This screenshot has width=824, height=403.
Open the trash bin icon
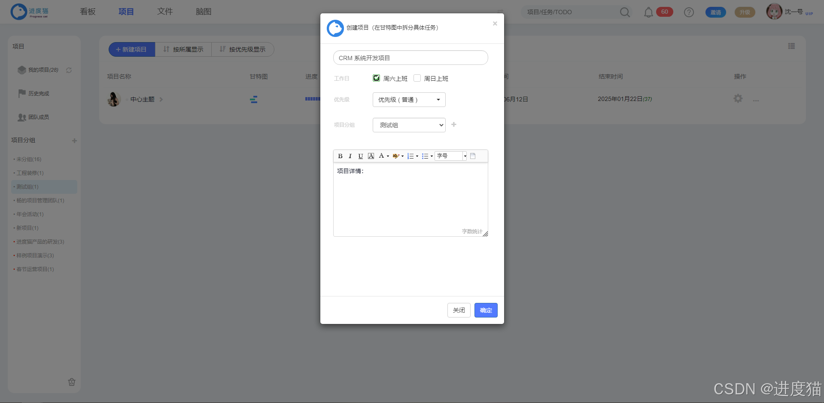click(x=72, y=382)
